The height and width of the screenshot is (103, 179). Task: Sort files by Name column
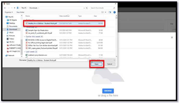pos(28,16)
